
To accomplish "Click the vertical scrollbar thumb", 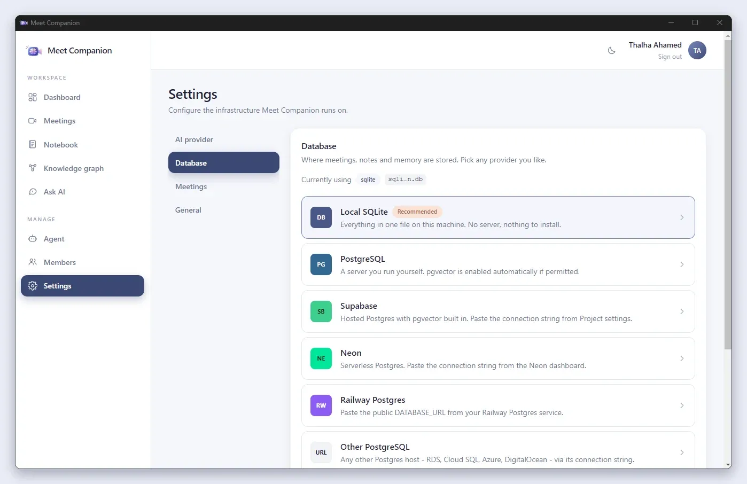I will 728,195.
